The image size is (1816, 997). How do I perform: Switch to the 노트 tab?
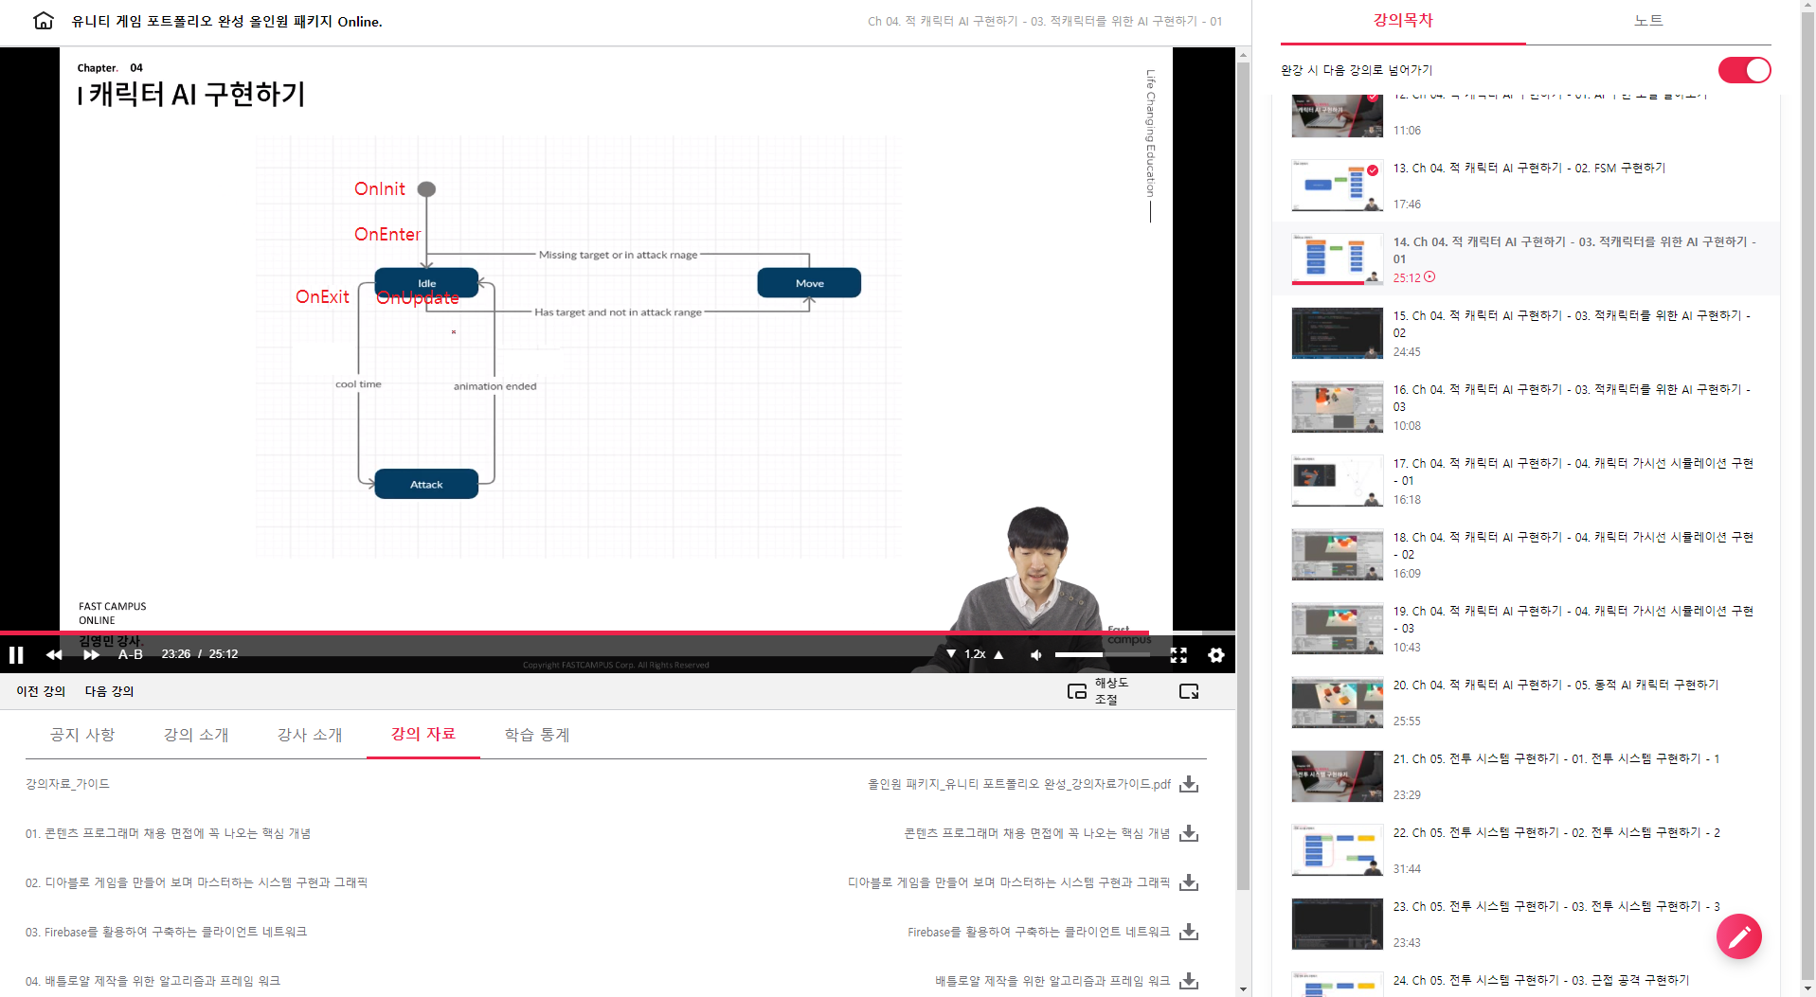pyautogui.click(x=1648, y=21)
